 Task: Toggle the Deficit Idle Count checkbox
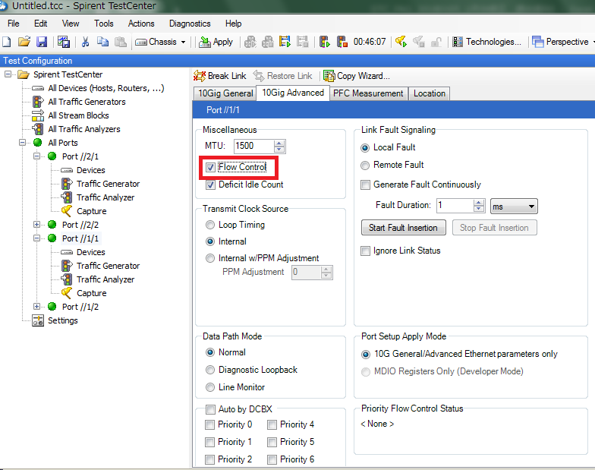(210, 185)
